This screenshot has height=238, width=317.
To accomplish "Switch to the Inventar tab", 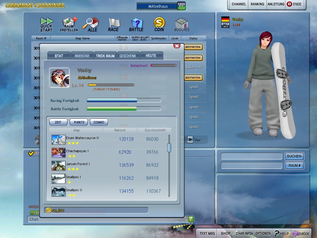I will pos(82,56).
